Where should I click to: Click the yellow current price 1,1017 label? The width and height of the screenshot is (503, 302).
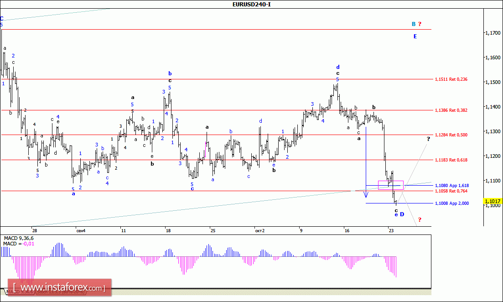click(x=493, y=201)
